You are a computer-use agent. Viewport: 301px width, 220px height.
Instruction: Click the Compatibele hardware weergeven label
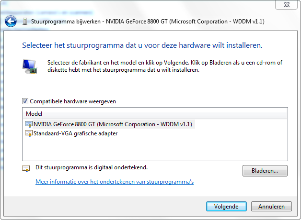(73, 101)
